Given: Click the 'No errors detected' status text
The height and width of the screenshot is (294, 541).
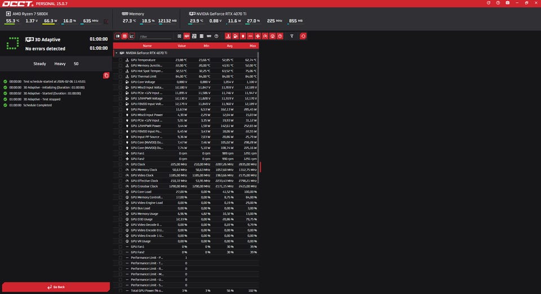Looking at the screenshot, I should tap(45, 48).
